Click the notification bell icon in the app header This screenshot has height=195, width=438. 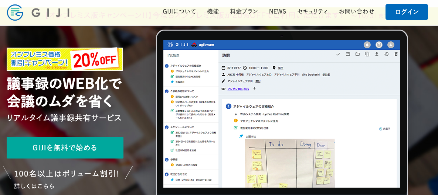367,45
